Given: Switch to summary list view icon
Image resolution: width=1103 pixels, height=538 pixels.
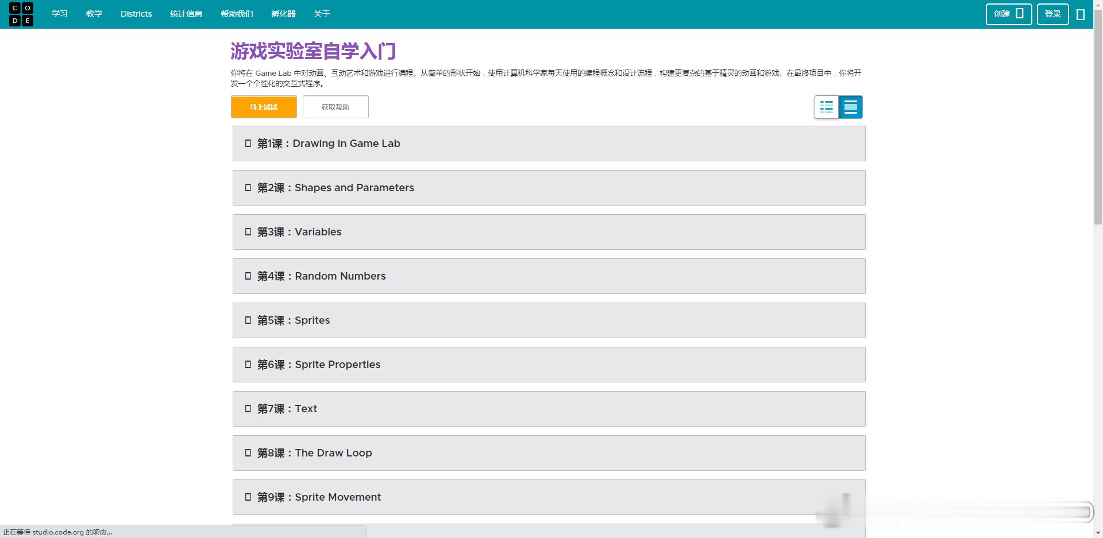Looking at the screenshot, I should pyautogui.click(x=827, y=107).
